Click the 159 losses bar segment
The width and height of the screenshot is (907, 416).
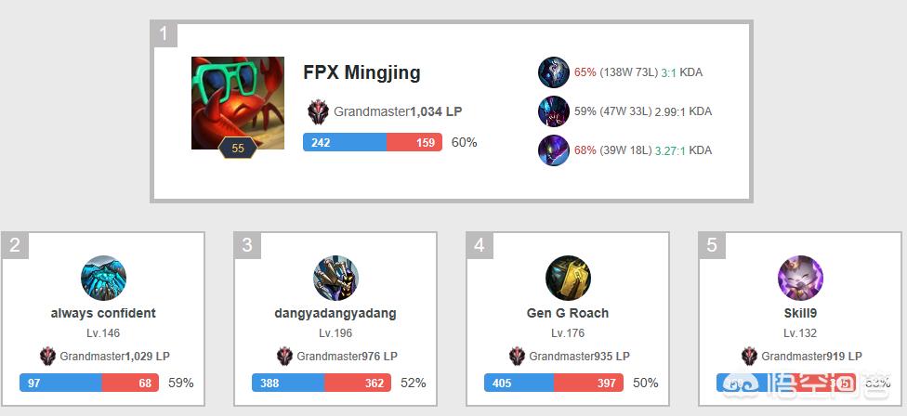coord(414,142)
